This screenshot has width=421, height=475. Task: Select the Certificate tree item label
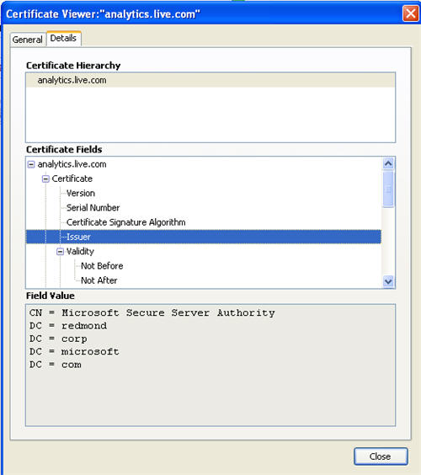pos(72,179)
